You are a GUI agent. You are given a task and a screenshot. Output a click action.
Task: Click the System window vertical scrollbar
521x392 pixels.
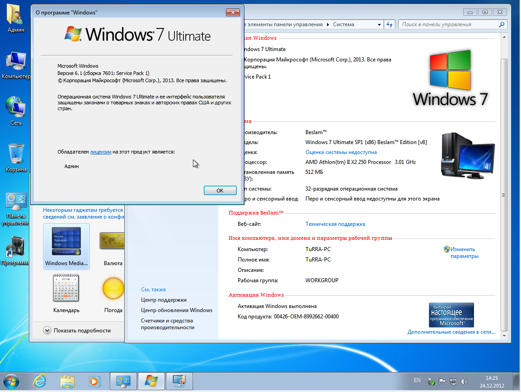[503, 135]
